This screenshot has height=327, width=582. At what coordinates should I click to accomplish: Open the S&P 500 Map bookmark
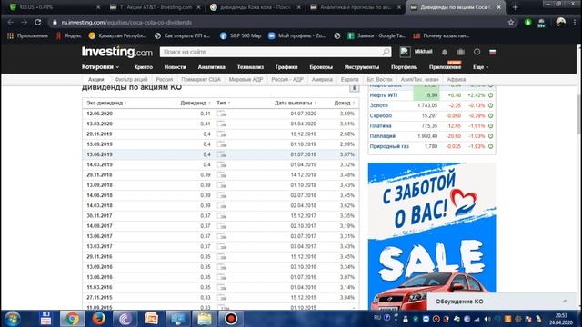240,36
